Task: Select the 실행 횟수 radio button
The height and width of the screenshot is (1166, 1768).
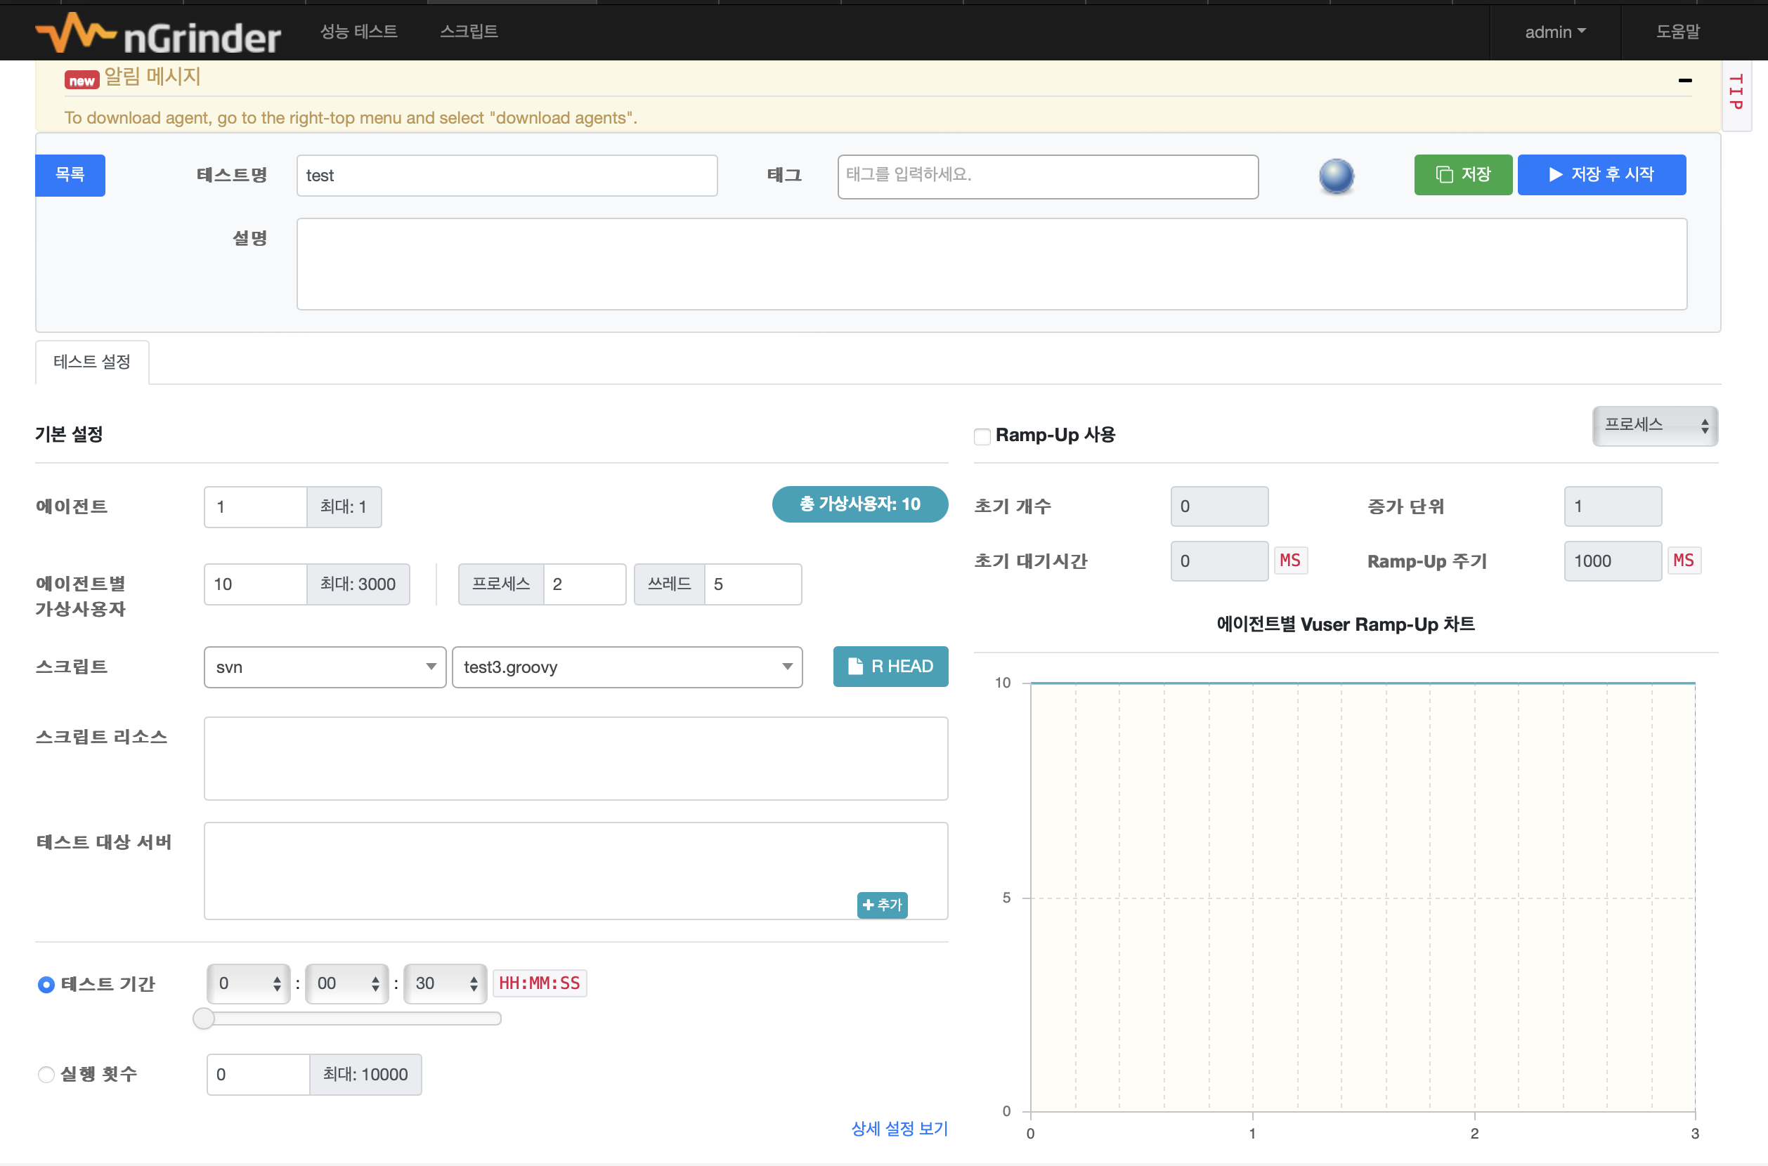Action: click(x=46, y=1075)
